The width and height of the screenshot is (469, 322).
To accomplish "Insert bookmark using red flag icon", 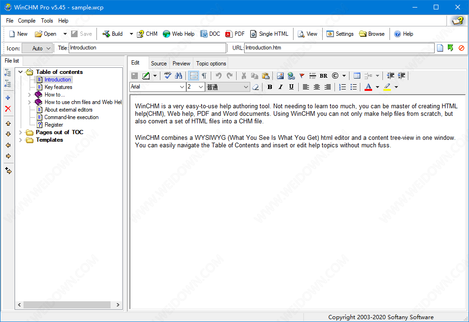I will coord(302,76).
